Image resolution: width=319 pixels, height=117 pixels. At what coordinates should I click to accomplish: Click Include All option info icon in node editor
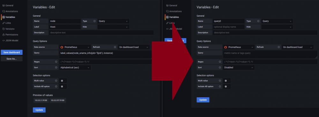point(56,86)
